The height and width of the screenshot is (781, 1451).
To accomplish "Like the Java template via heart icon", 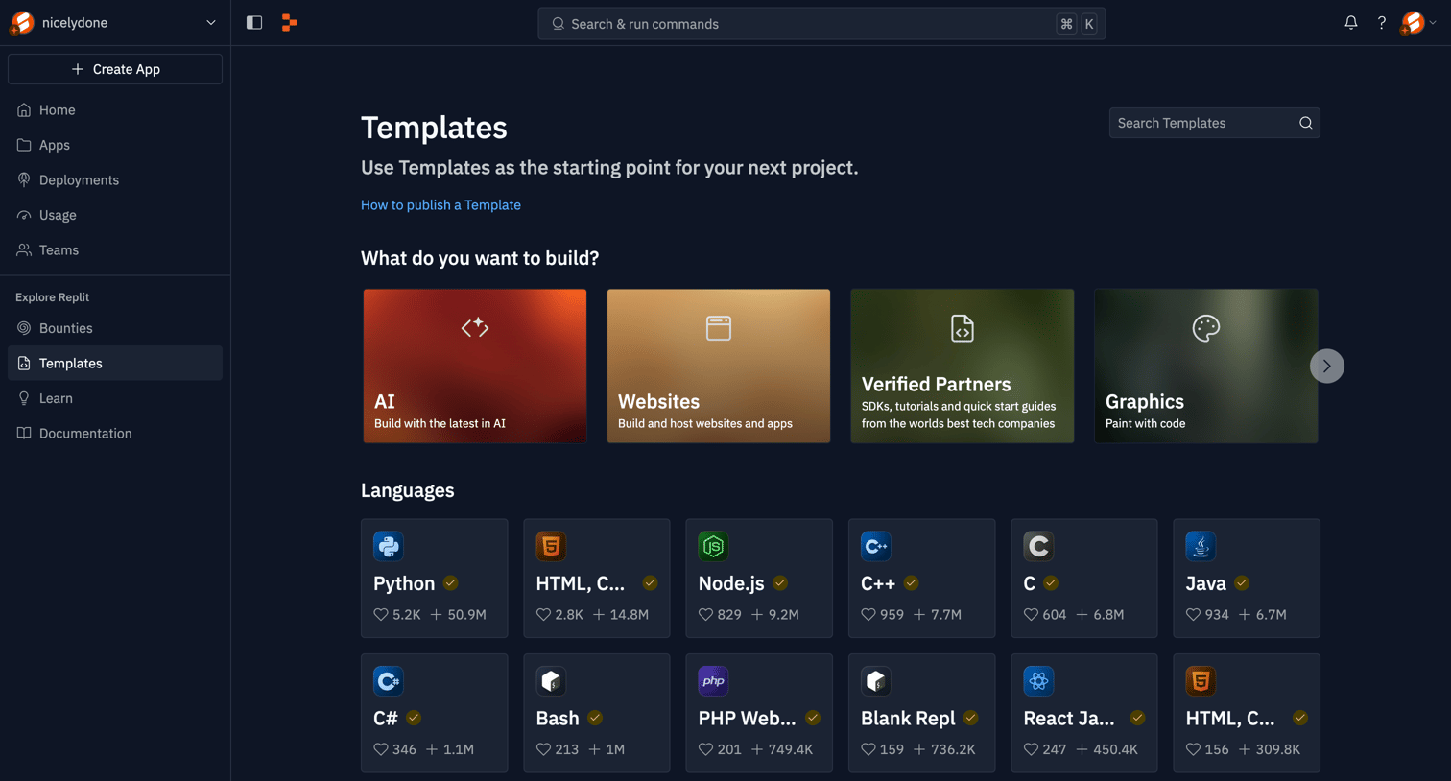I will [x=1193, y=614].
